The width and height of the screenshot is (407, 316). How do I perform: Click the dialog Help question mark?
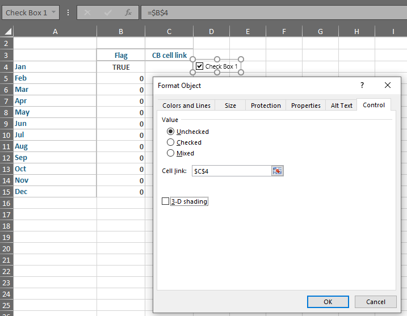(x=362, y=85)
